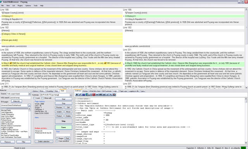Image resolution: width=248 pixels, height=149 pixels.
Task: Insert strikethrough text icon
Action: pos(104,95)
